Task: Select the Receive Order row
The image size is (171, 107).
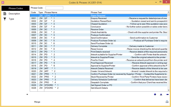Action: pyautogui.click(x=99, y=29)
